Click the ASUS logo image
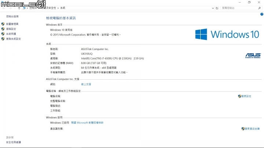 point(253,56)
